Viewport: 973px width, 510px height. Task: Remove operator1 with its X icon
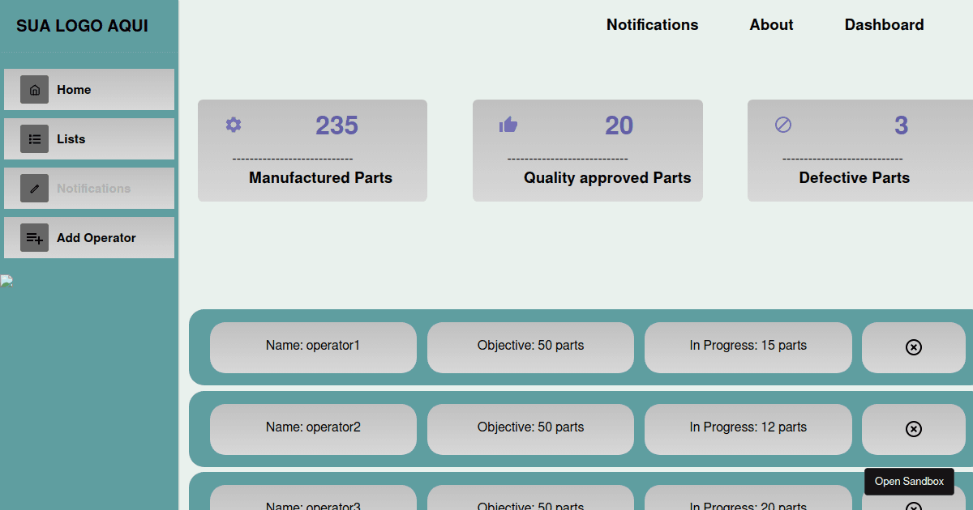coord(913,347)
